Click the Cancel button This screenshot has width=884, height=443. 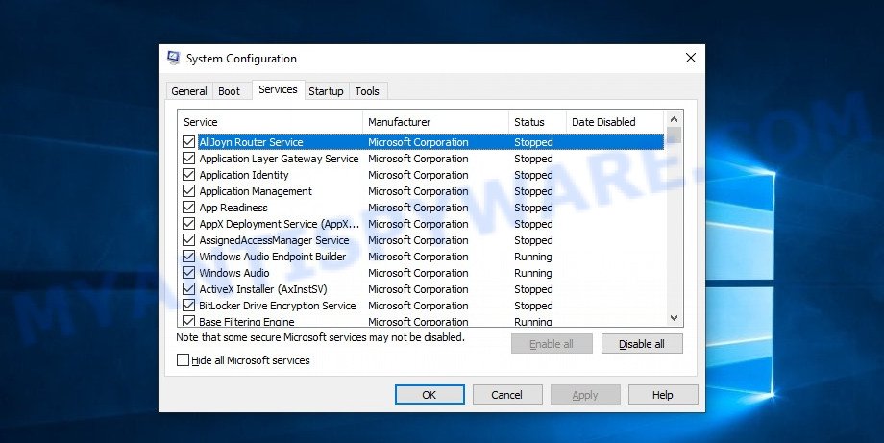(506, 395)
